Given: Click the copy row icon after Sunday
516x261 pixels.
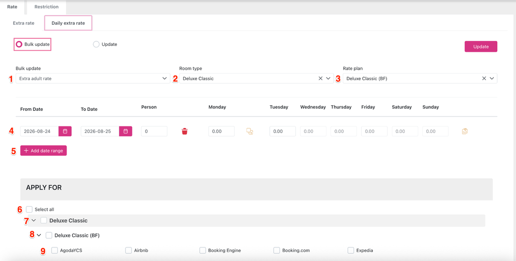Looking at the screenshot, I should coord(465,132).
